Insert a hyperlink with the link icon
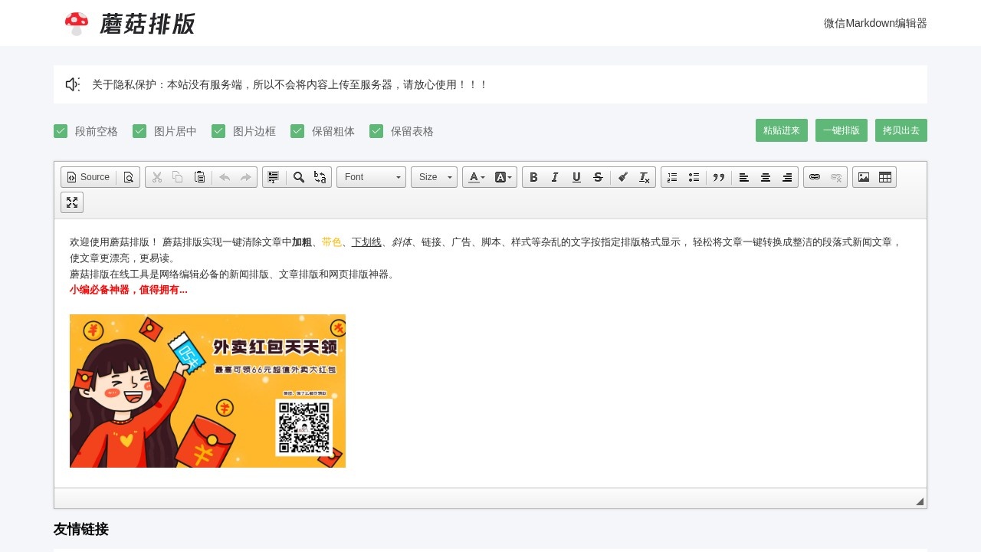Viewport: 981px width, 552px height. [815, 177]
